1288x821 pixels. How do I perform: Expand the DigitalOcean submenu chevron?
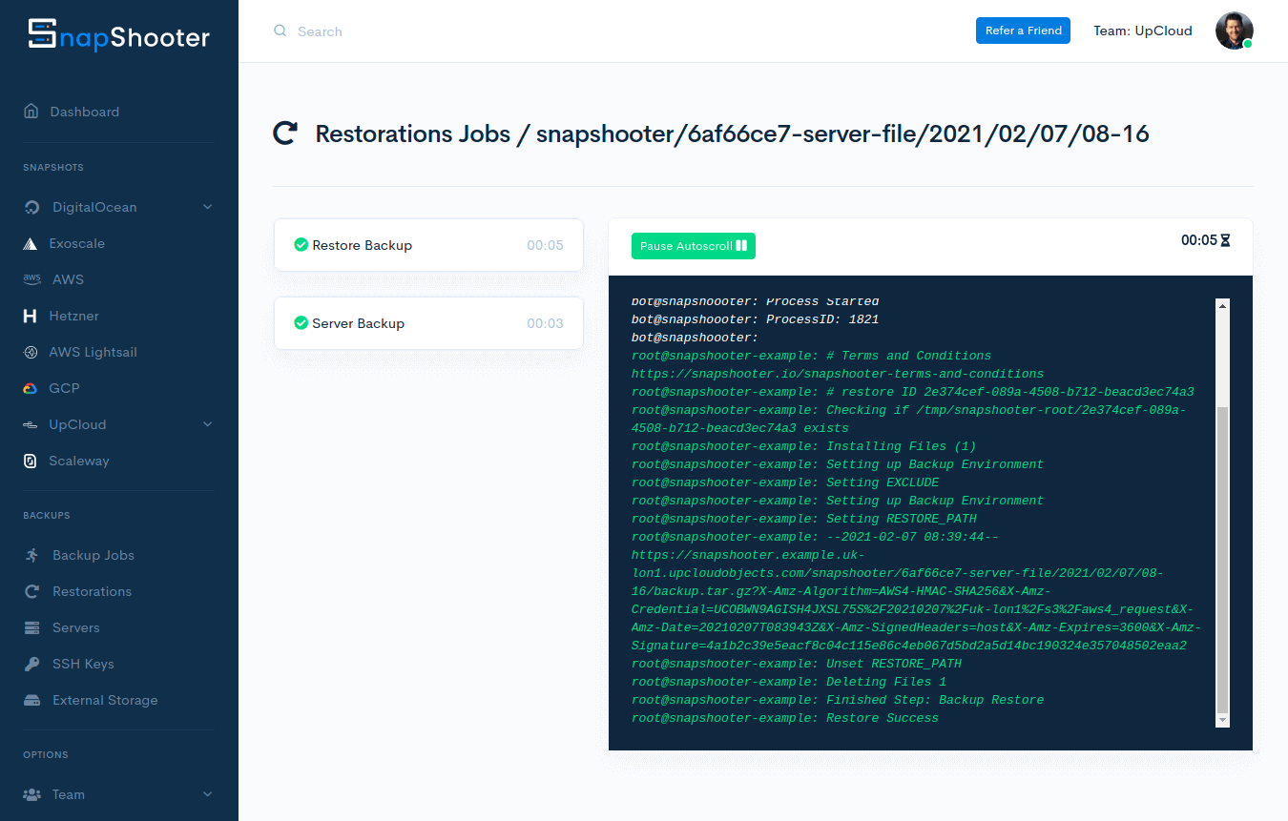pyautogui.click(x=208, y=208)
